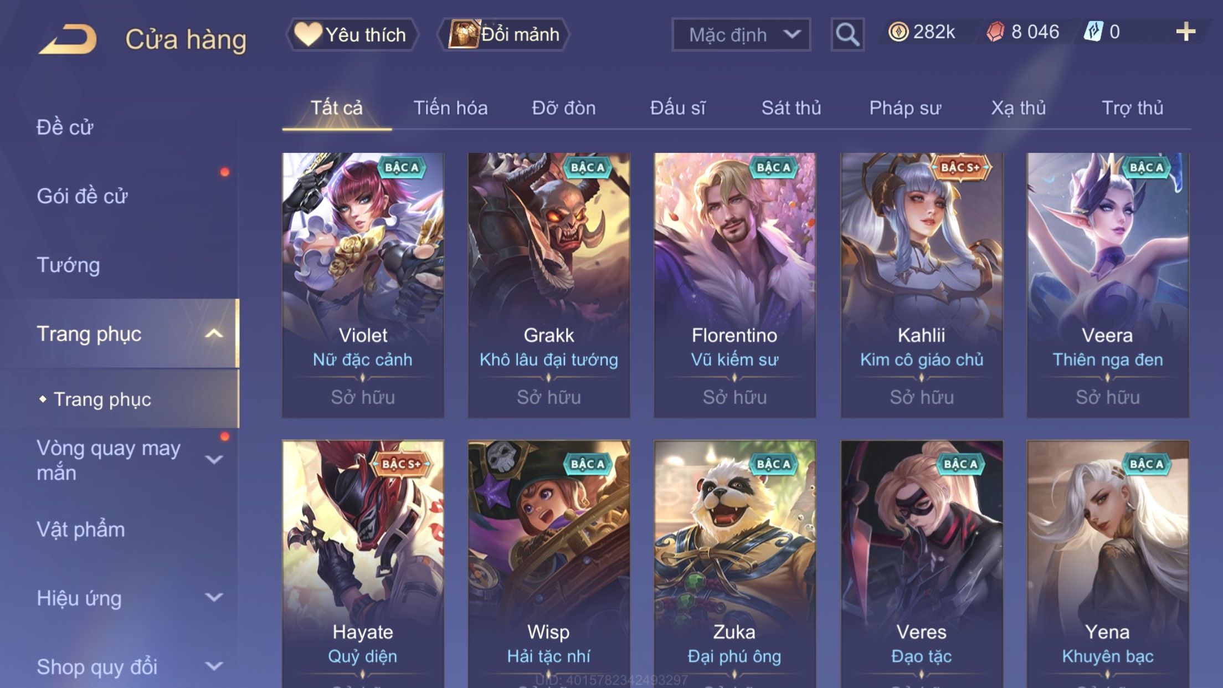Viewport: 1223px width, 688px height.
Task: Open the Tướng sidebar menu
Action: click(68, 265)
